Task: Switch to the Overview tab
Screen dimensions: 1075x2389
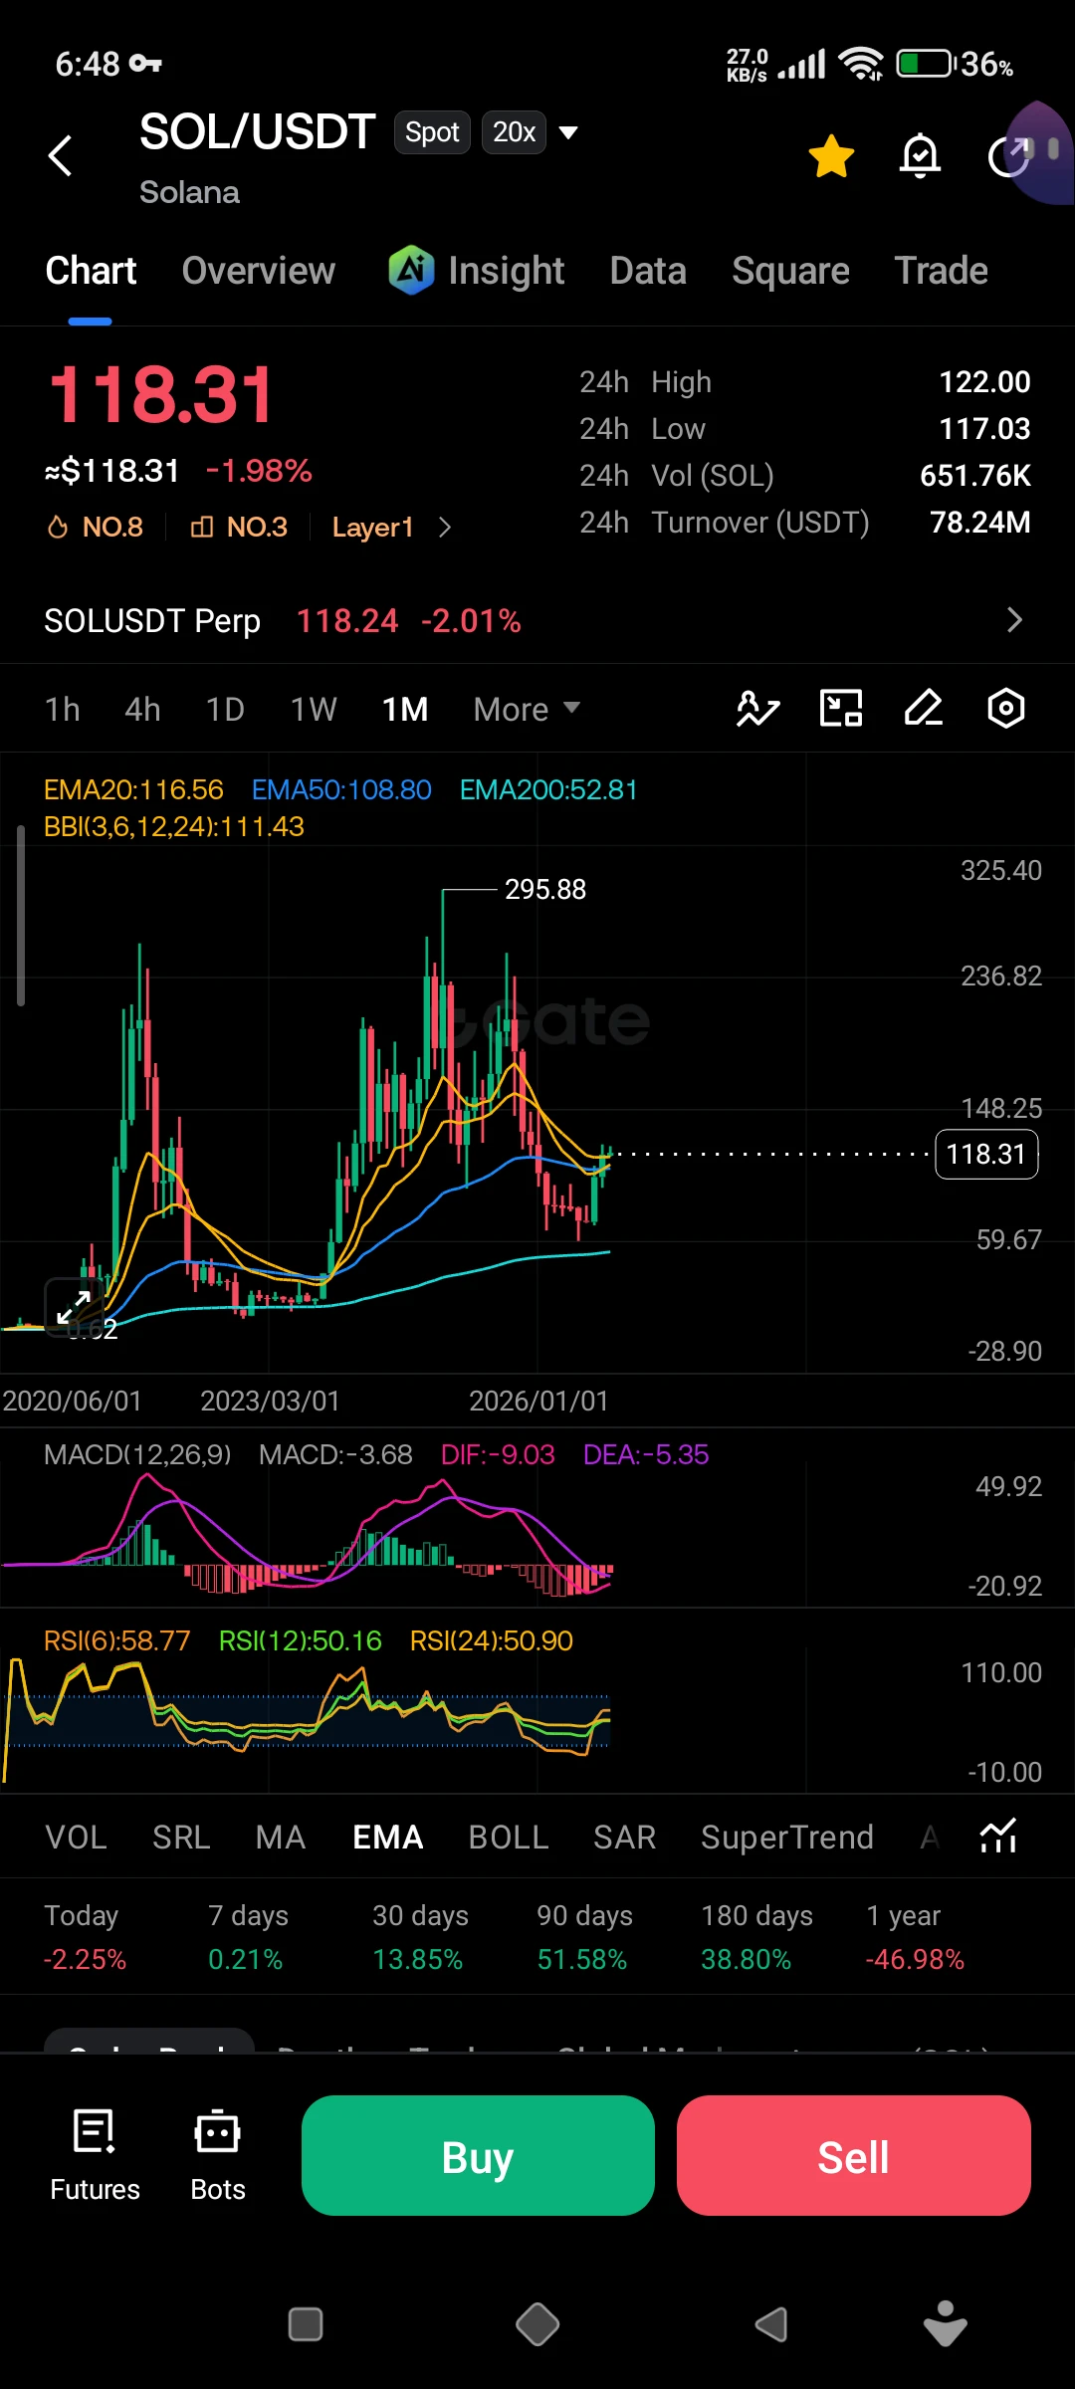Action: click(x=259, y=271)
